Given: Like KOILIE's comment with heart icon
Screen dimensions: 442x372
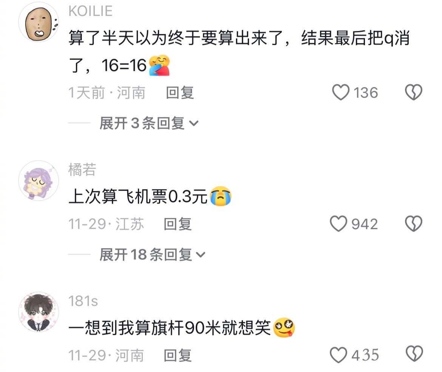Looking at the screenshot, I should coord(341,92).
